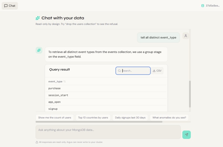Click the assistant sparkle avatar icon
This screenshot has width=223, height=147.
[x=39, y=50]
